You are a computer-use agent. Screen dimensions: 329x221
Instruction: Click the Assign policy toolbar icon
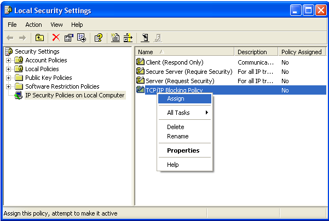[x=145, y=38]
